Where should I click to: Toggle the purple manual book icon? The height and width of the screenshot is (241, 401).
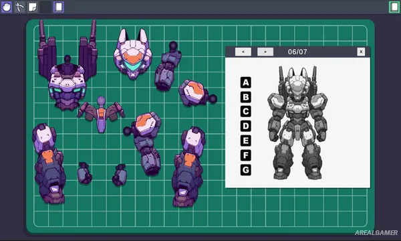pyautogui.click(x=59, y=7)
